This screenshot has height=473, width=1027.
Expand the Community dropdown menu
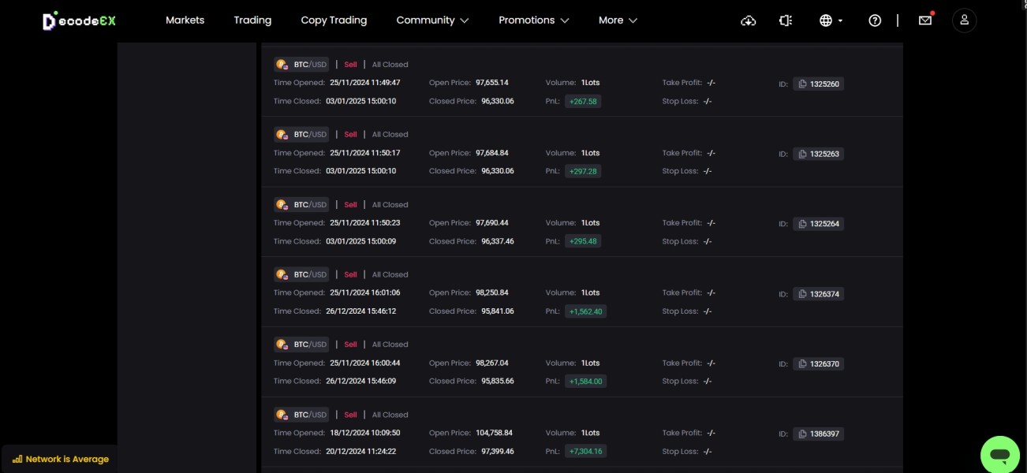click(432, 20)
